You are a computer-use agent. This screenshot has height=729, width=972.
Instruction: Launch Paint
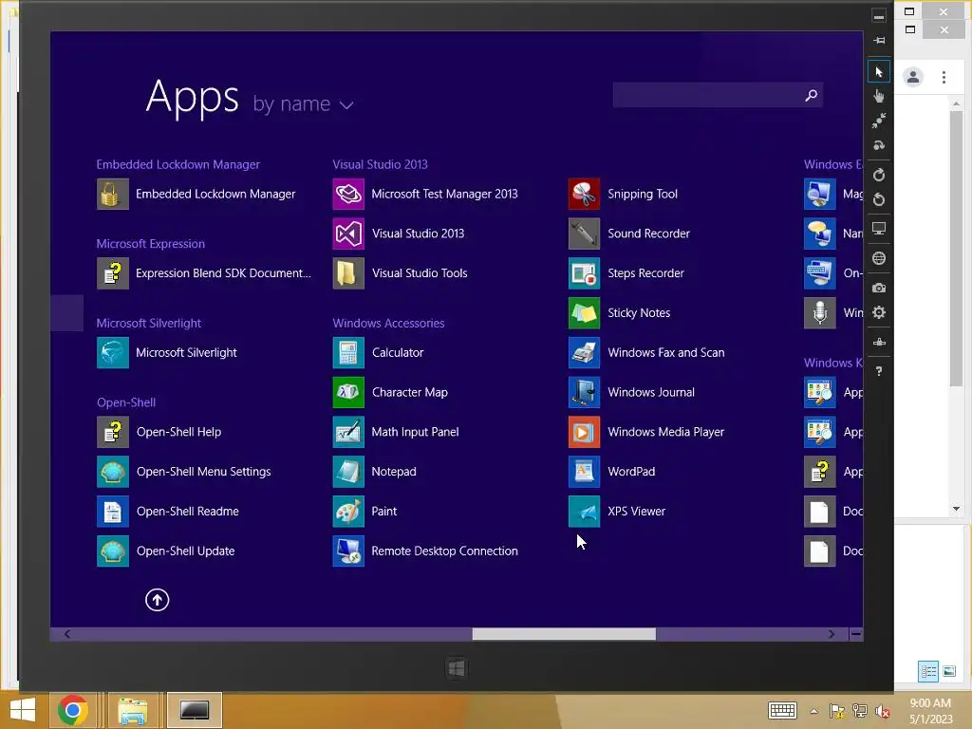point(365,512)
